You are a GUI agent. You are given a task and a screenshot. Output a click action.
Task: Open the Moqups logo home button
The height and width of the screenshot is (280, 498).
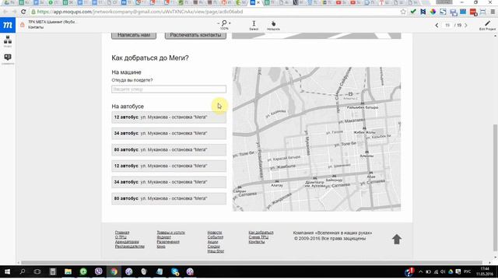pos(8,25)
